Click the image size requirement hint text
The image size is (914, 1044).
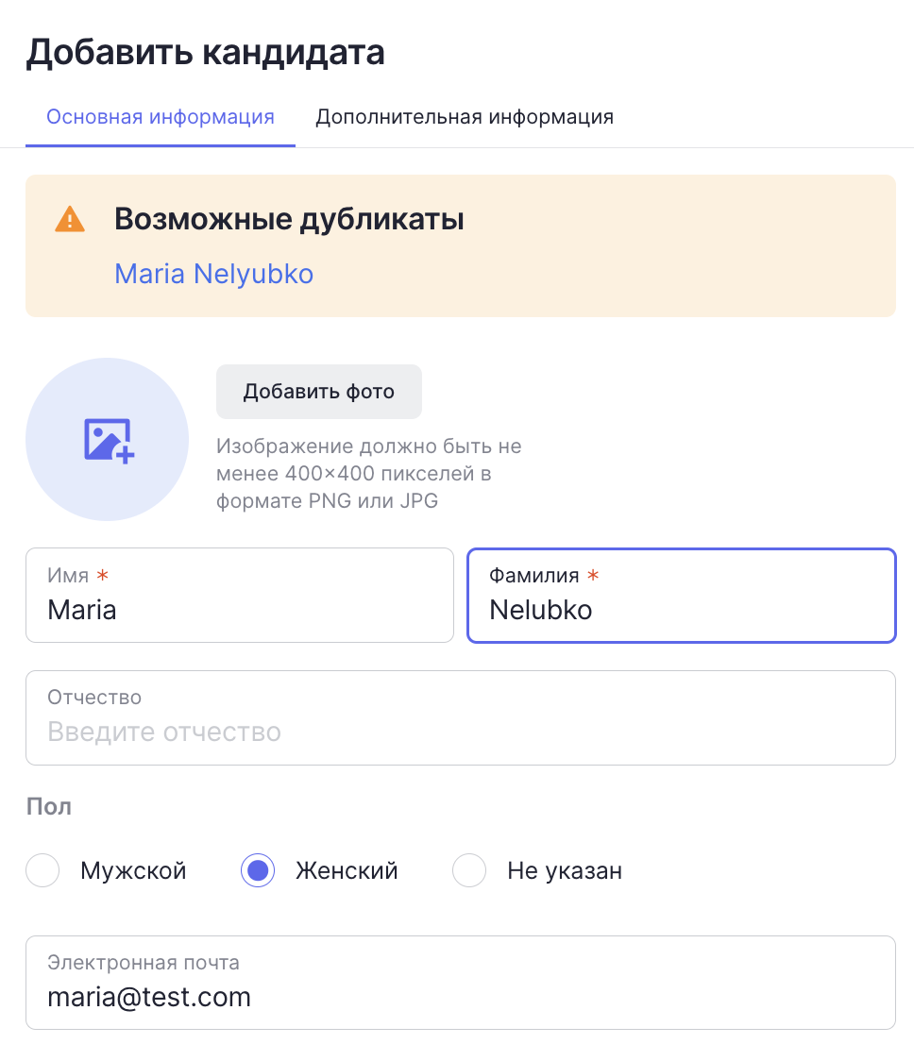369,474
